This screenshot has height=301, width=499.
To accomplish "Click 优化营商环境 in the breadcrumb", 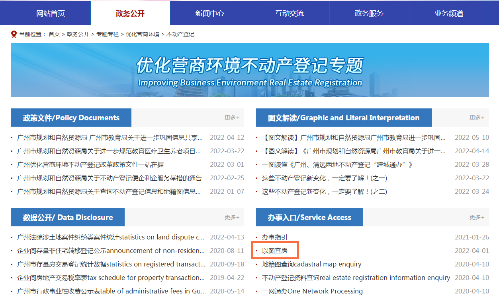I will click(x=143, y=35).
